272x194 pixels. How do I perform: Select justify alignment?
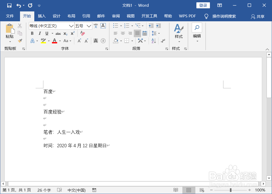[x=137, y=33]
